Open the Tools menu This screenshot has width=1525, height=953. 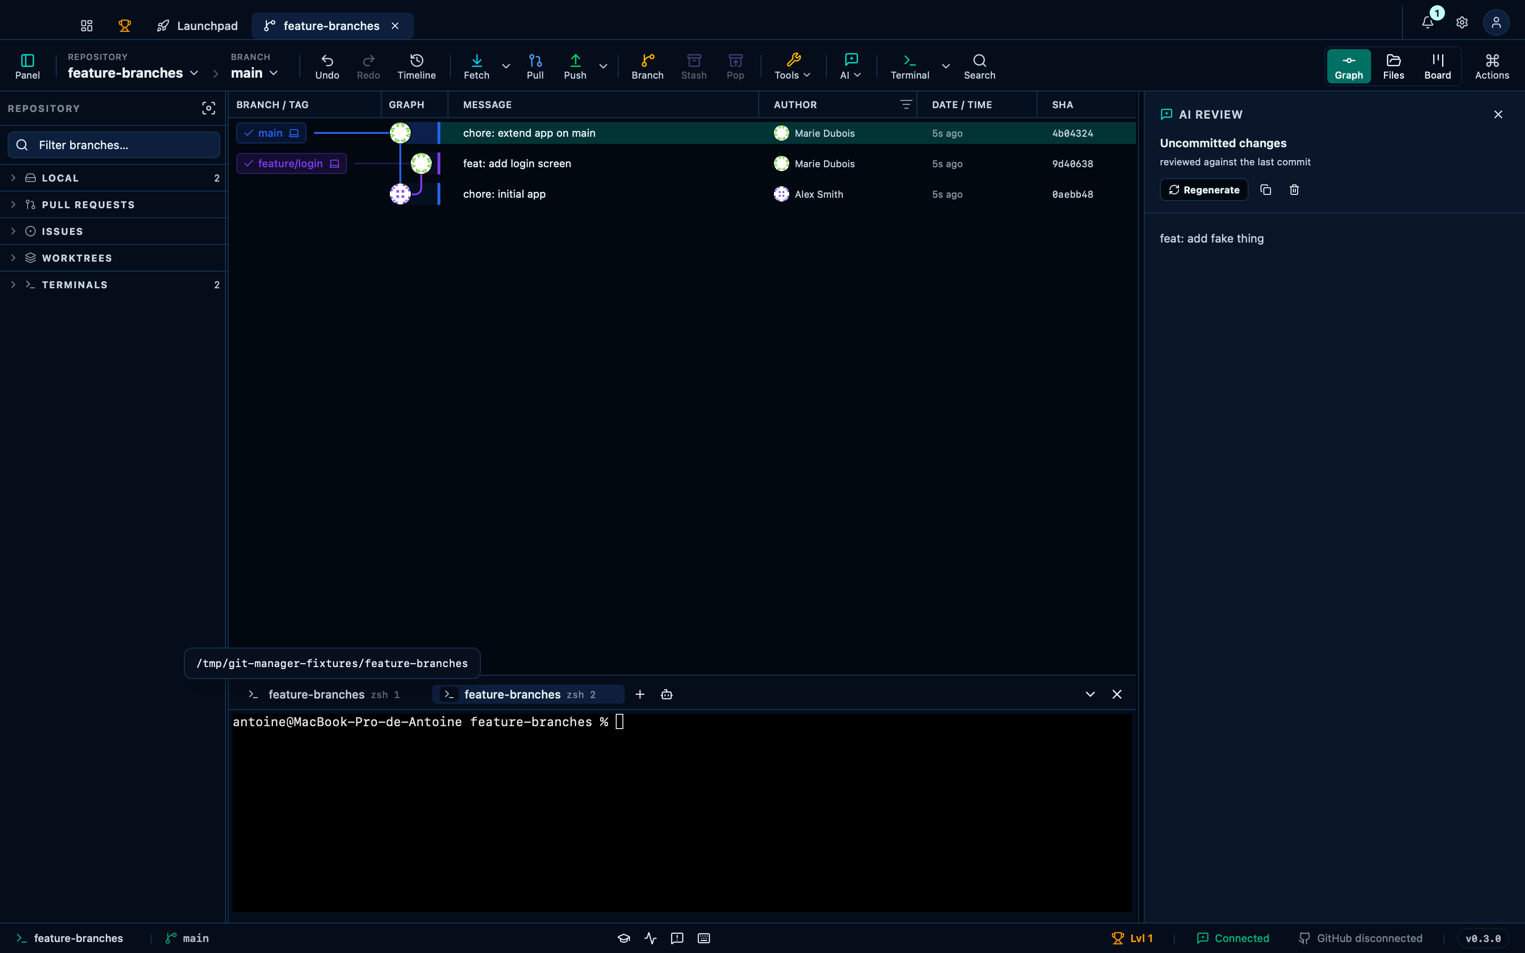click(793, 66)
